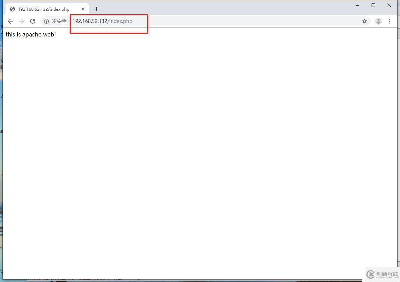
Task: Select the 192.168.52.132/index.php tab
Action: pyautogui.click(x=43, y=9)
